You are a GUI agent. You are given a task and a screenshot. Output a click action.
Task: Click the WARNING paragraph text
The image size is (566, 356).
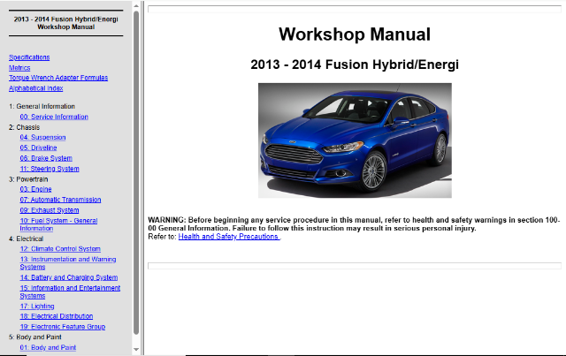(x=354, y=224)
